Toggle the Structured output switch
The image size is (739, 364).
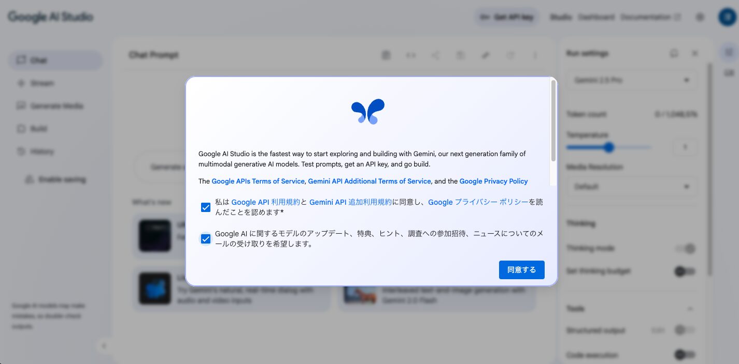[x=685, y=330]
